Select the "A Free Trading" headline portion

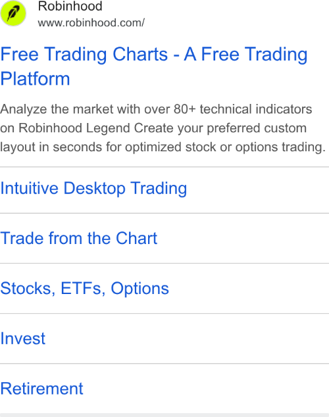pos(245,54)
